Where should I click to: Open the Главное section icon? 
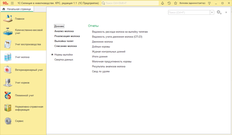pos(8,19)
